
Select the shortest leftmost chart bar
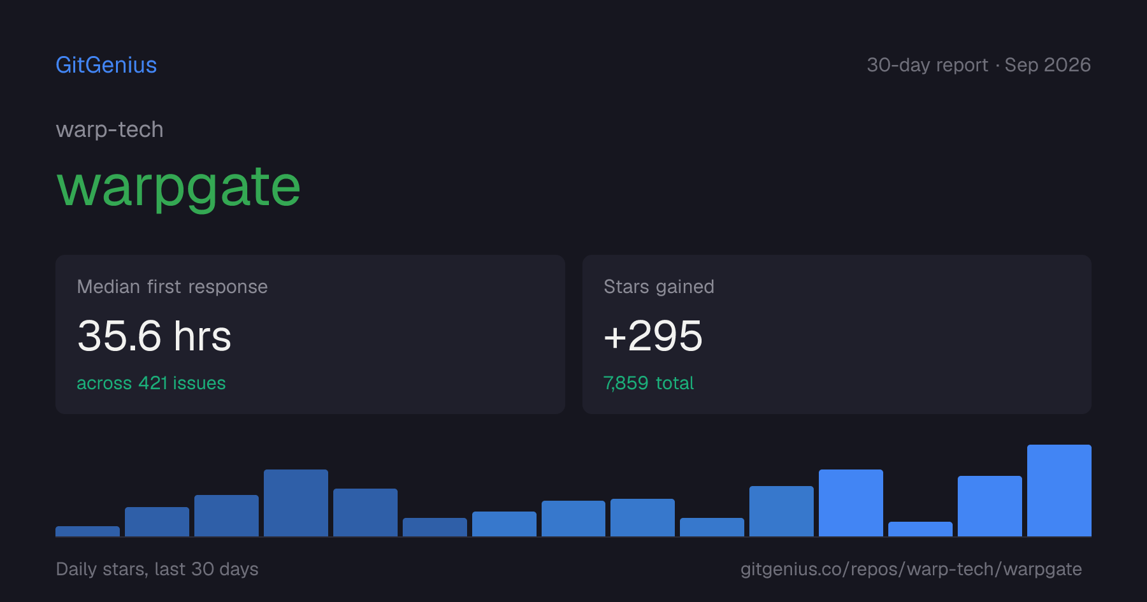87,531
